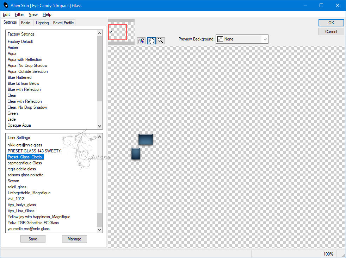Viewport: 346px width, 258px height.
Task: Select the hand pan tool
Action: pyautogui.click(x=152, y=41)
